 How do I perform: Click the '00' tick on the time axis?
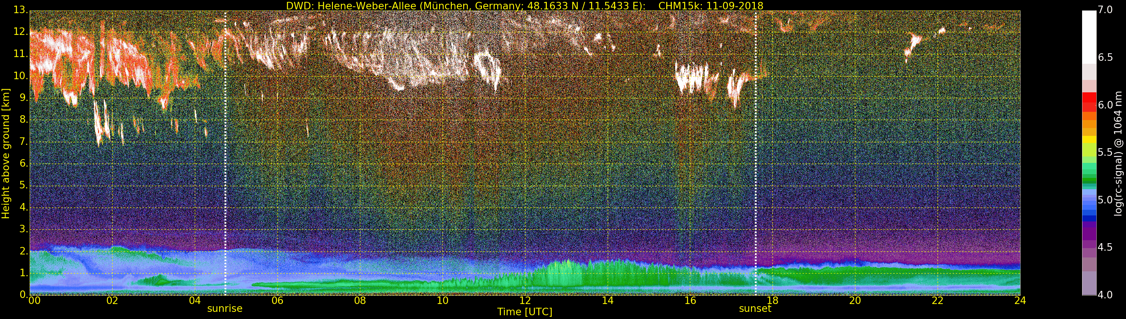click(x=34, y=301)
